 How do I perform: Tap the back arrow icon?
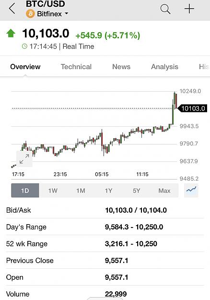[x=12, y=9]
